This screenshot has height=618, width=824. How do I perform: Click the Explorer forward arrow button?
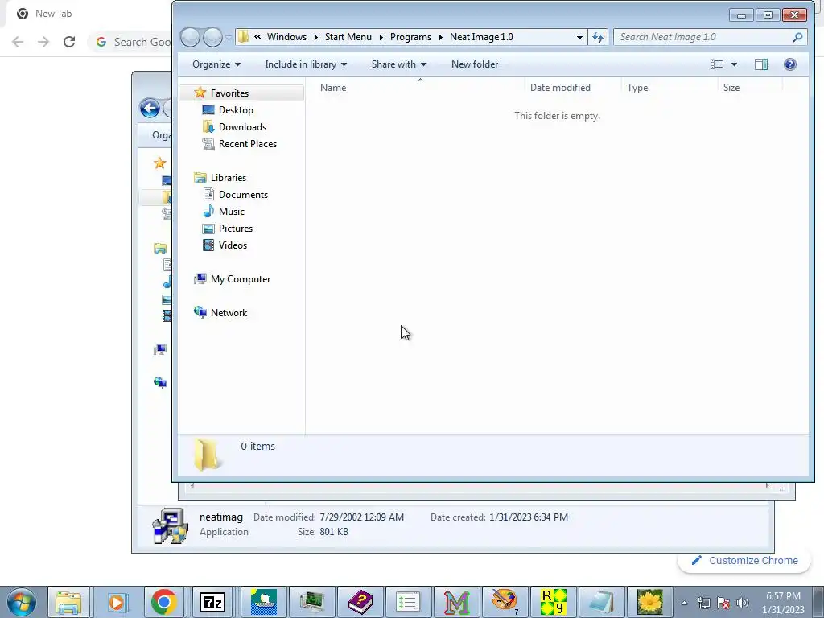pos(212,37)
